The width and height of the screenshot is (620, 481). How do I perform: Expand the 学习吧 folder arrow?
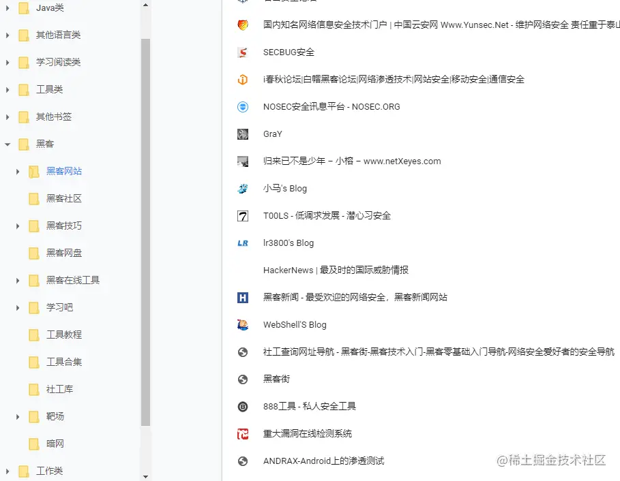(18, 308)
